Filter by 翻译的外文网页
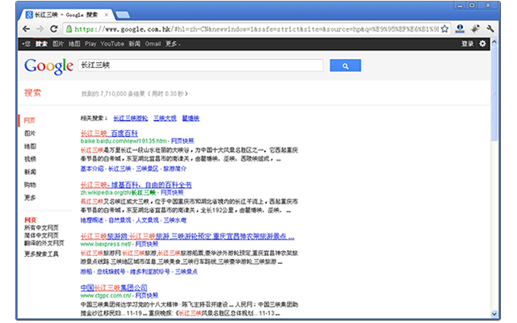The image size is (517, 323). [x=44, y=243]
